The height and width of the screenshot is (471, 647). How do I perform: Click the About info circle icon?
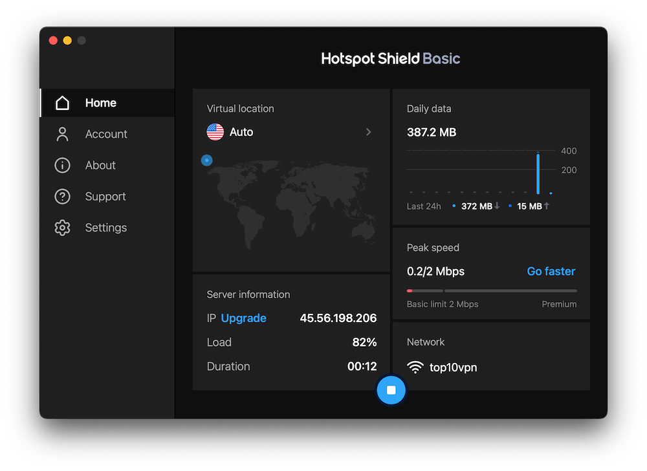[62, 166]
